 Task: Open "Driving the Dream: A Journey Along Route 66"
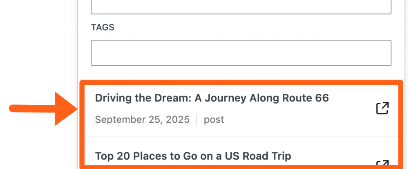pos(212,98)
